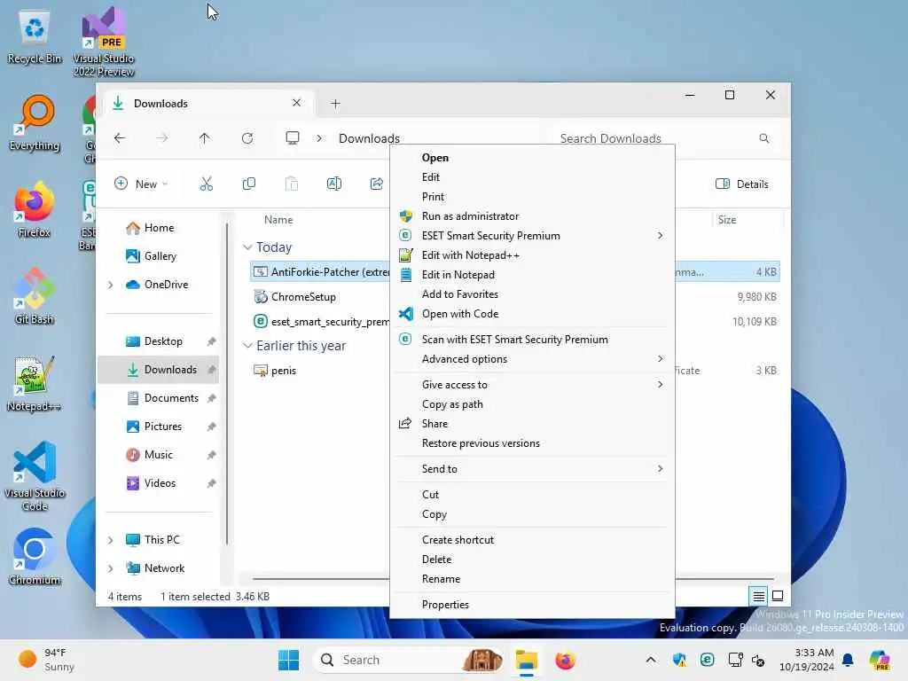Switch to details list view icon
This screenshot has width=908, height=681.
click(758, 596)
